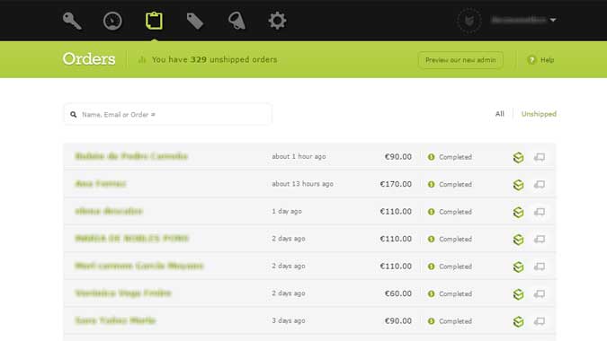
Task: Click shipping box icon for €90.00 order from 1 hour ago
Action: click(518, 157)
